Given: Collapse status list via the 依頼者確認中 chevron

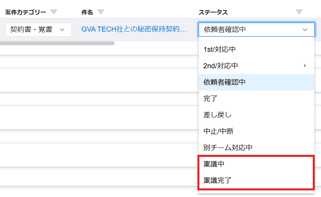Looking at the screenshot, I should click(x=305, y=30).
